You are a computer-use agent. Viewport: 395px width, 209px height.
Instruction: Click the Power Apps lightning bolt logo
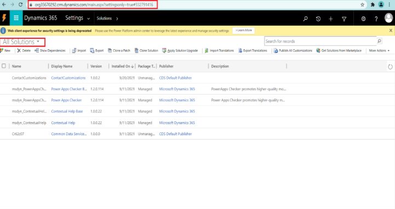pos(4,18)
